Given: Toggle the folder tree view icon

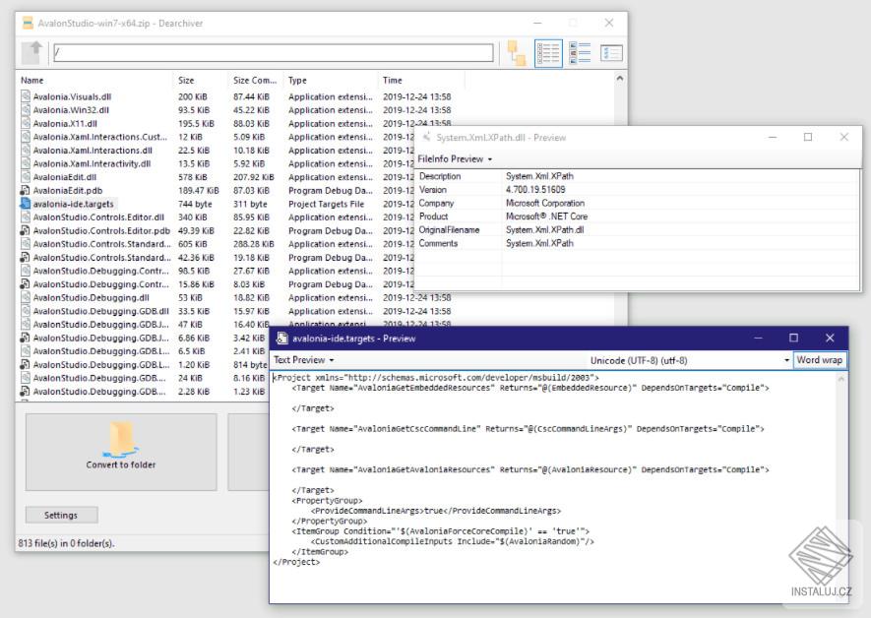Looking at the screenshot, I should pyautogui.click(x=517, y=53).
